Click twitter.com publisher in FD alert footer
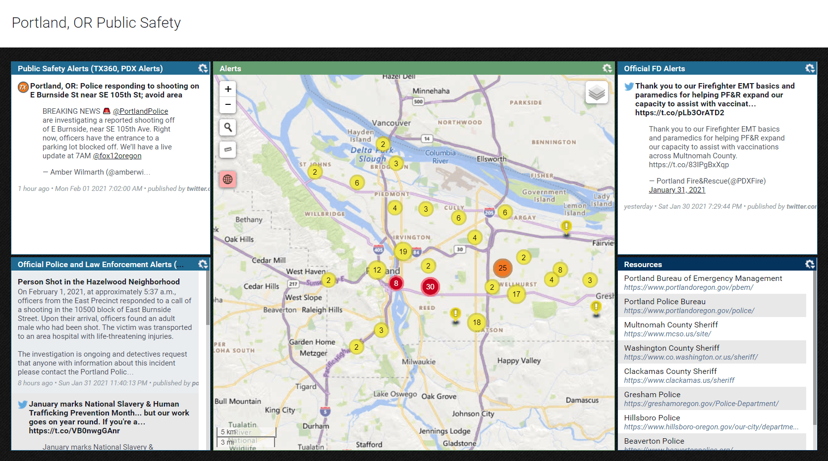 (802, 207)
